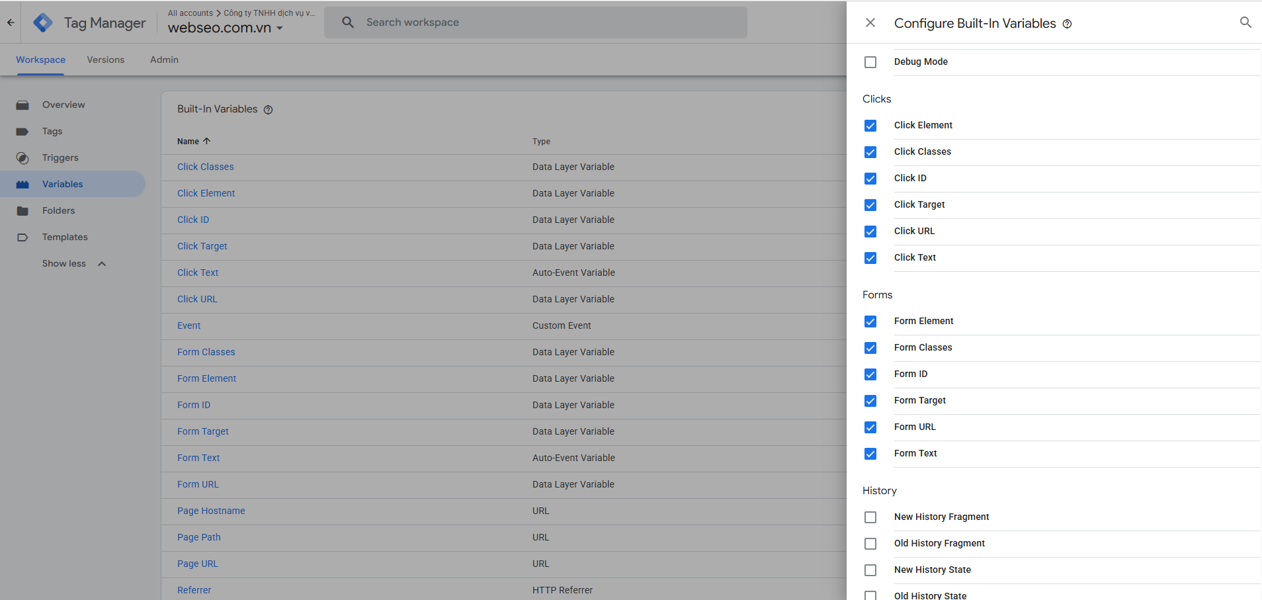Click 'HTTP Referrer' type cell
Viewport: 1262px width, 600px height.
point(562,590)
